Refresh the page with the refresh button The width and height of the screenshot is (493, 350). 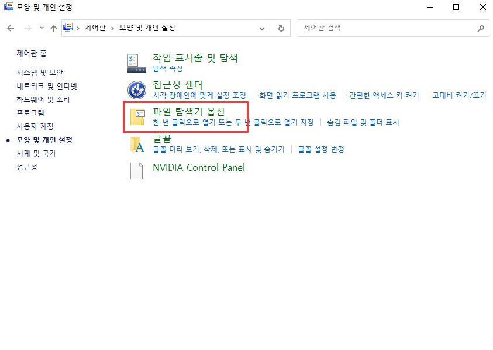[281, 27]
